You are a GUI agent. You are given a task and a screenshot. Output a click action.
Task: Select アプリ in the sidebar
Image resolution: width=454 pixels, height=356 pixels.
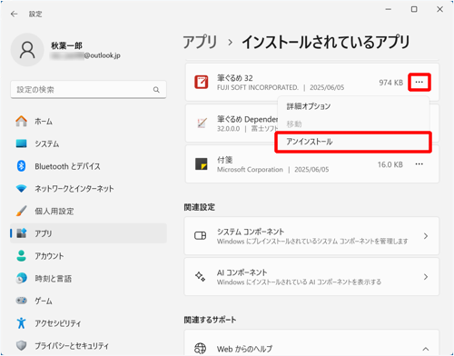point(88,233)
